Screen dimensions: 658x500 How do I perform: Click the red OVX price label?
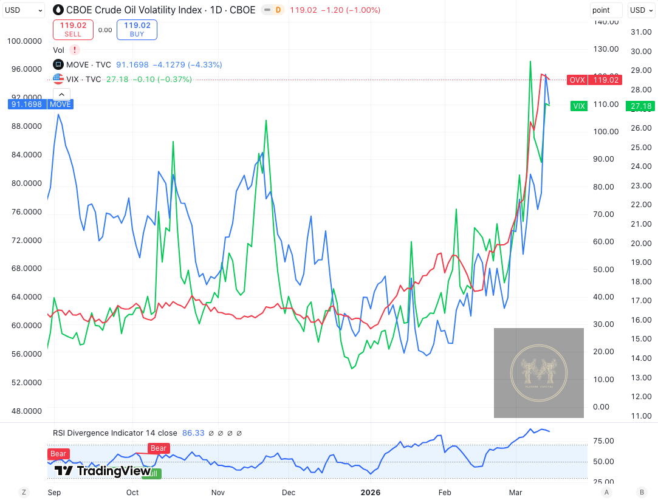coord(577,80)
